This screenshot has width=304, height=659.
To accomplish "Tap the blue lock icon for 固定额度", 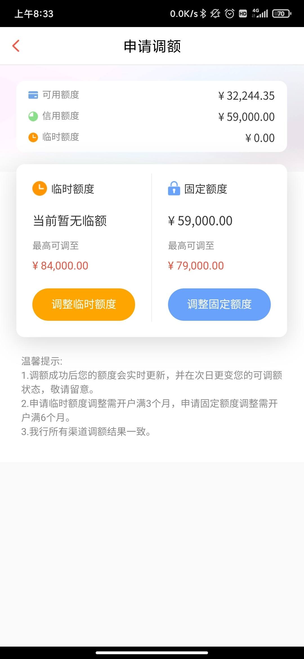I will click(174, 188).
